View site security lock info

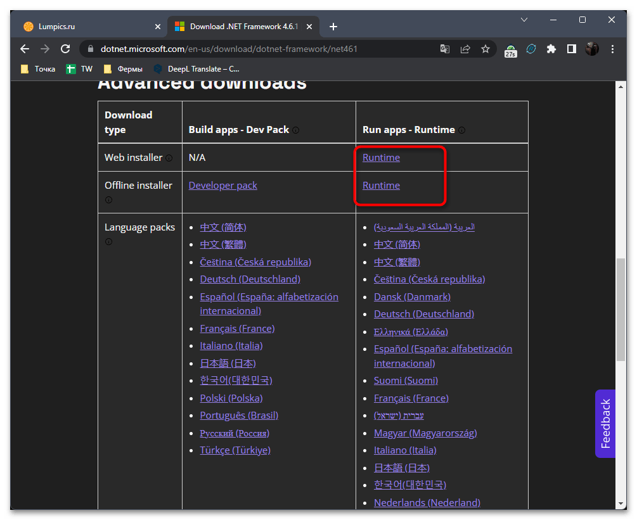(x=91, y=49)
